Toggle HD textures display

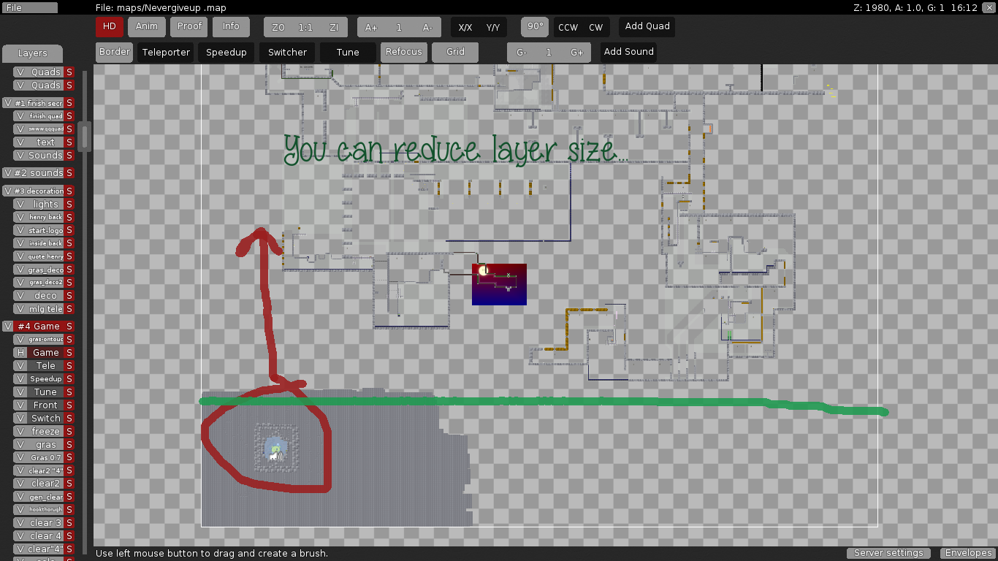[109, 26]
